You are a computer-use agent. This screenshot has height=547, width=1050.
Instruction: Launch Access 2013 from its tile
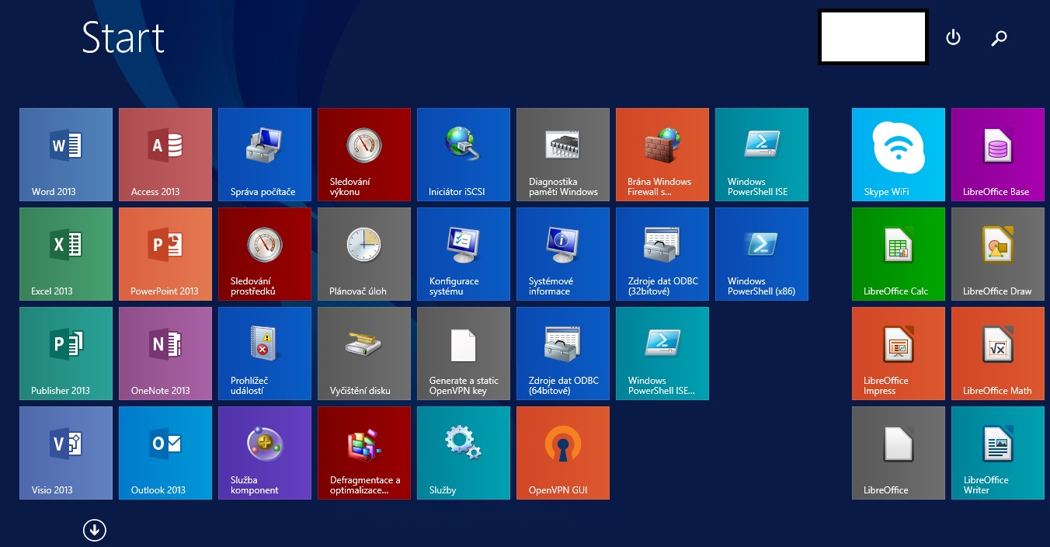(165, 155)
